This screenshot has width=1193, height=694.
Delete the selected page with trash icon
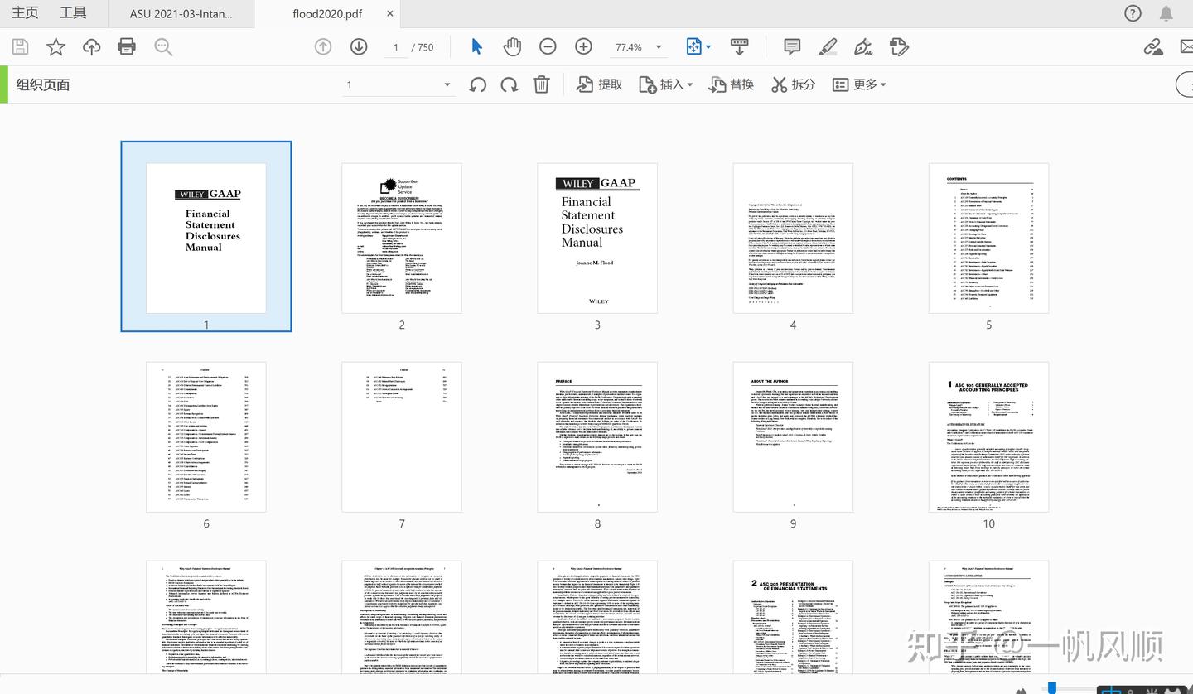coord(541,84)
